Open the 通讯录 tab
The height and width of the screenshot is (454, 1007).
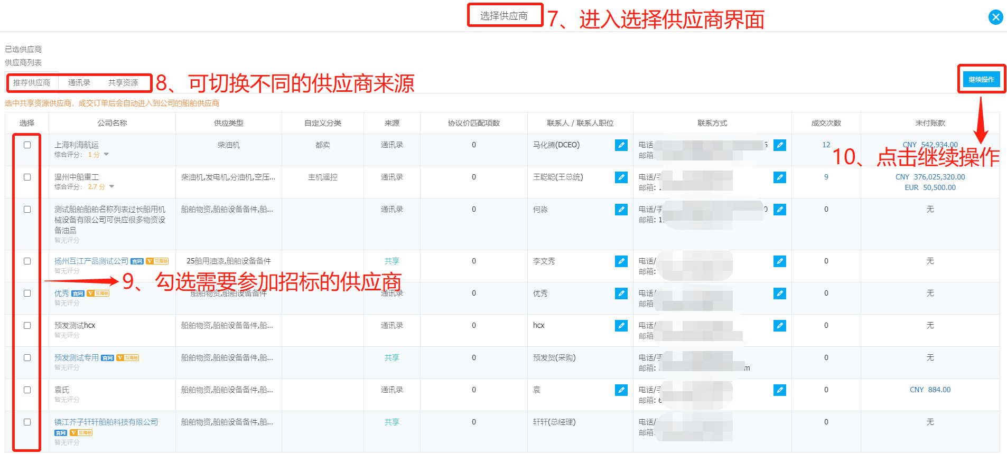[79, 83]
